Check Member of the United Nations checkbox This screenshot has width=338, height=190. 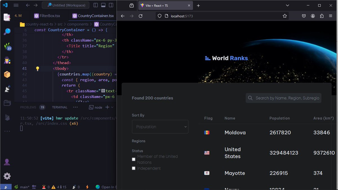pyautogui.click(x=134, y=159)
